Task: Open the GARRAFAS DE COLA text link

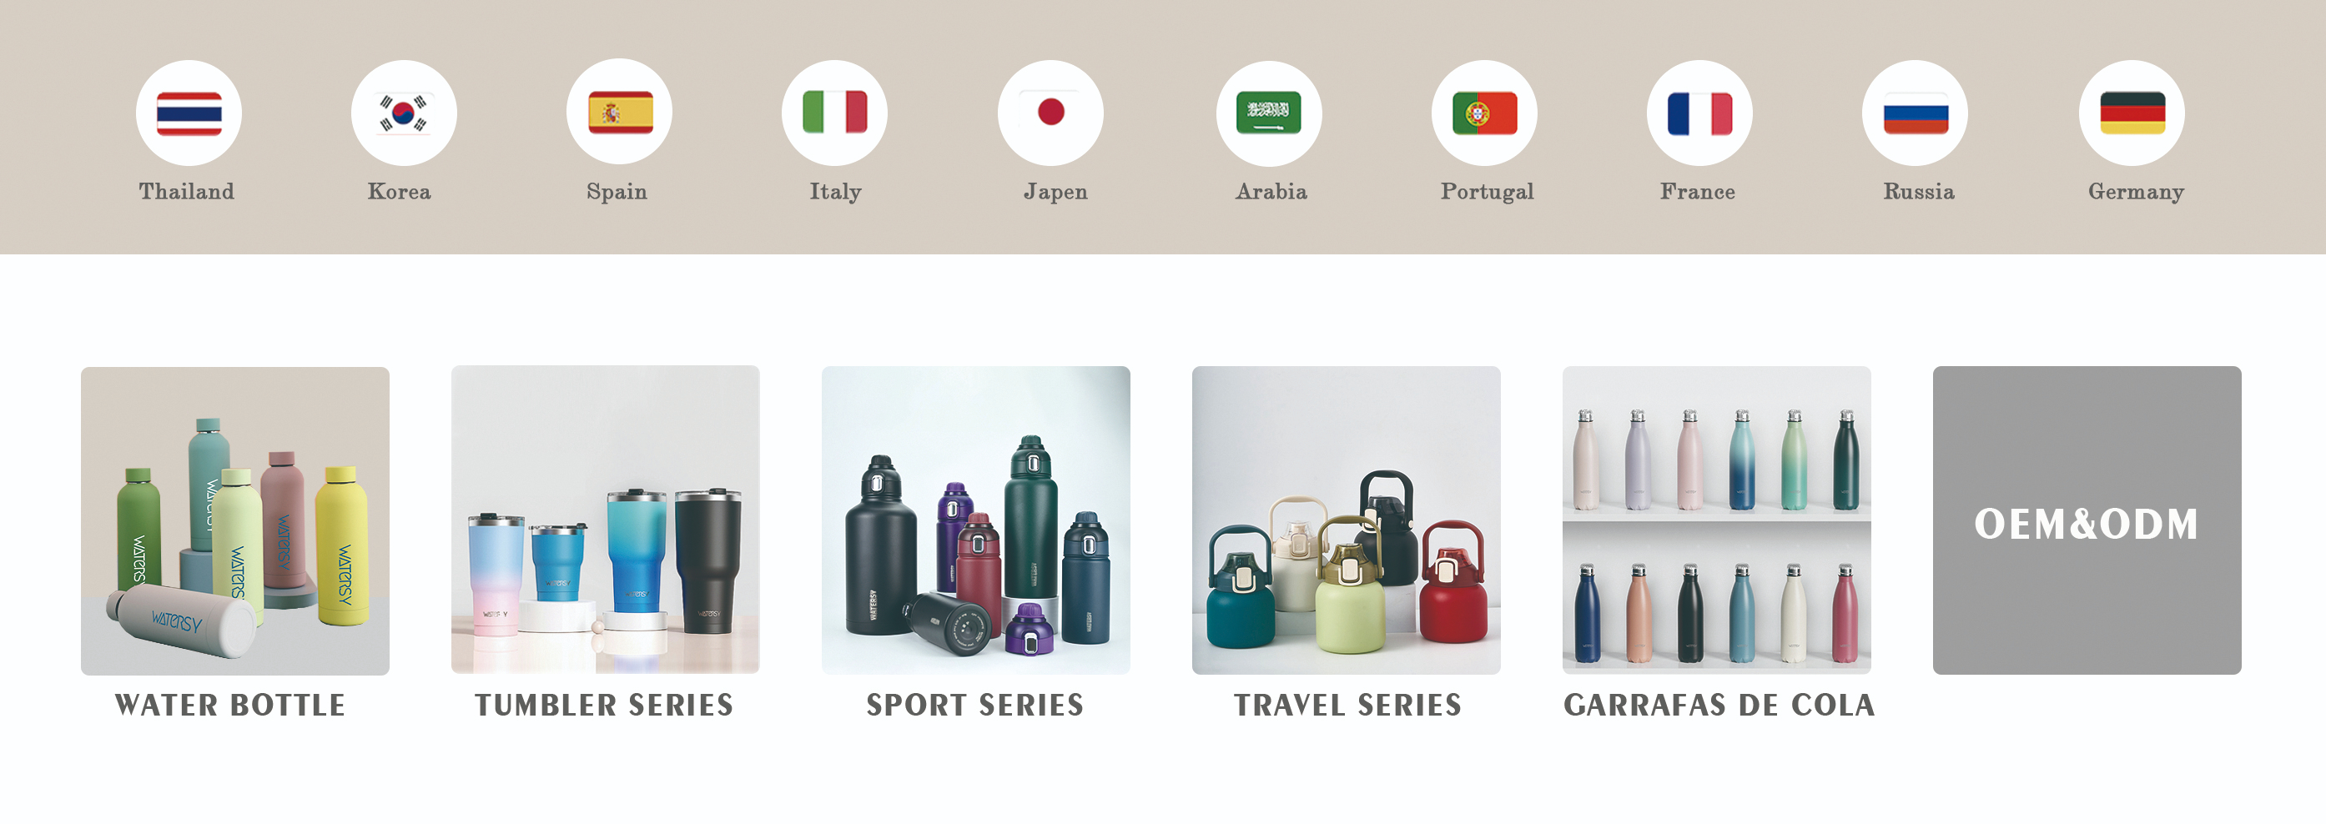Action: [1719, 705]
